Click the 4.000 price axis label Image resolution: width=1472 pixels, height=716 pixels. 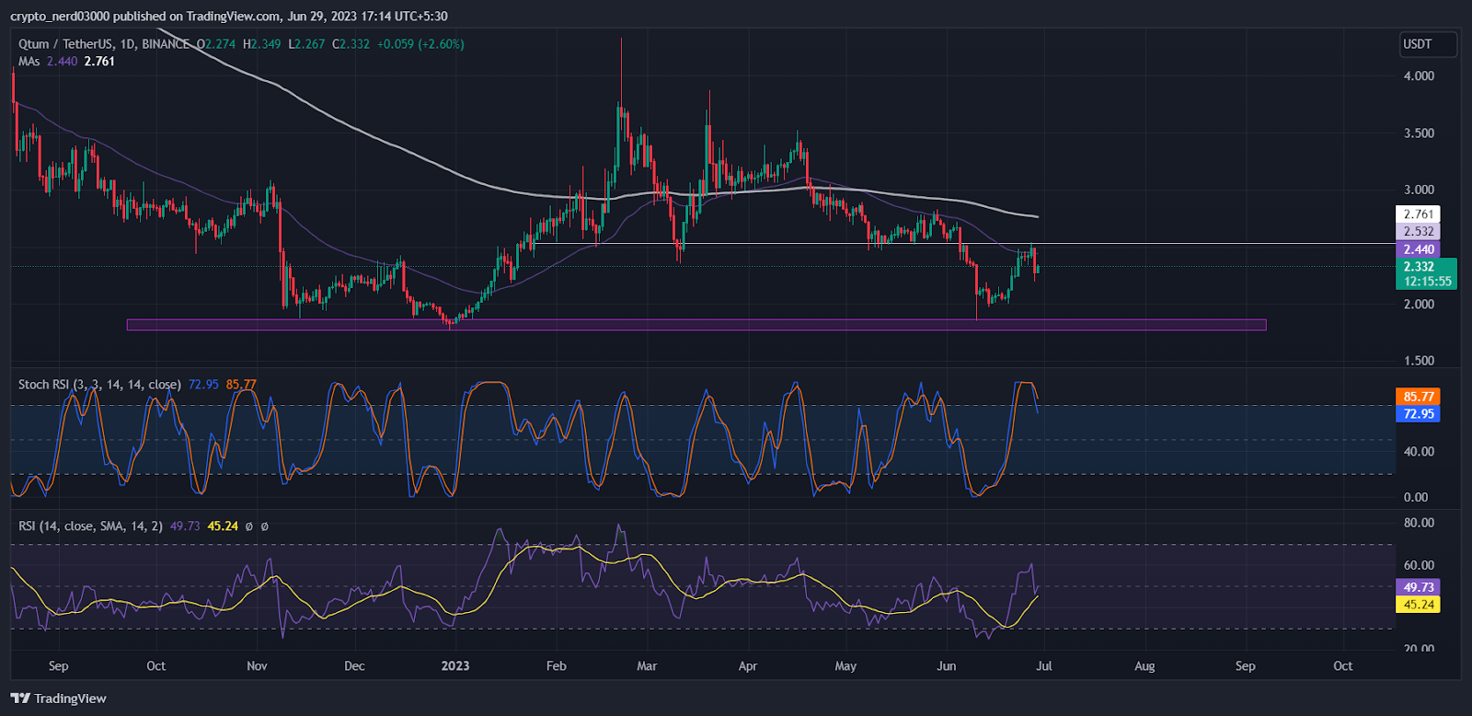point(1419,76)
